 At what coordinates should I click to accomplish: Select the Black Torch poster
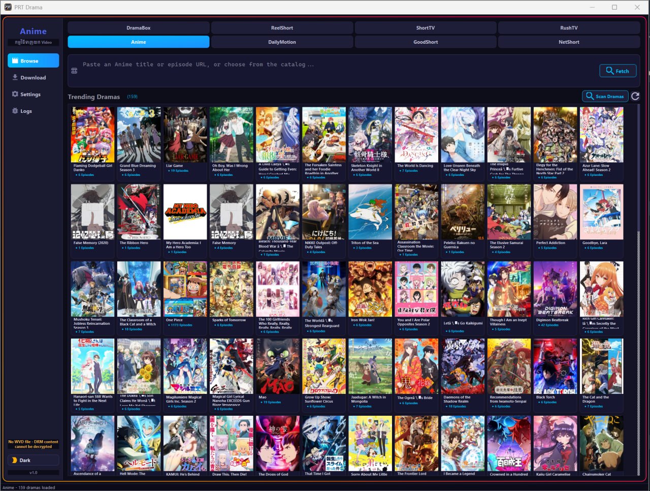556,366
